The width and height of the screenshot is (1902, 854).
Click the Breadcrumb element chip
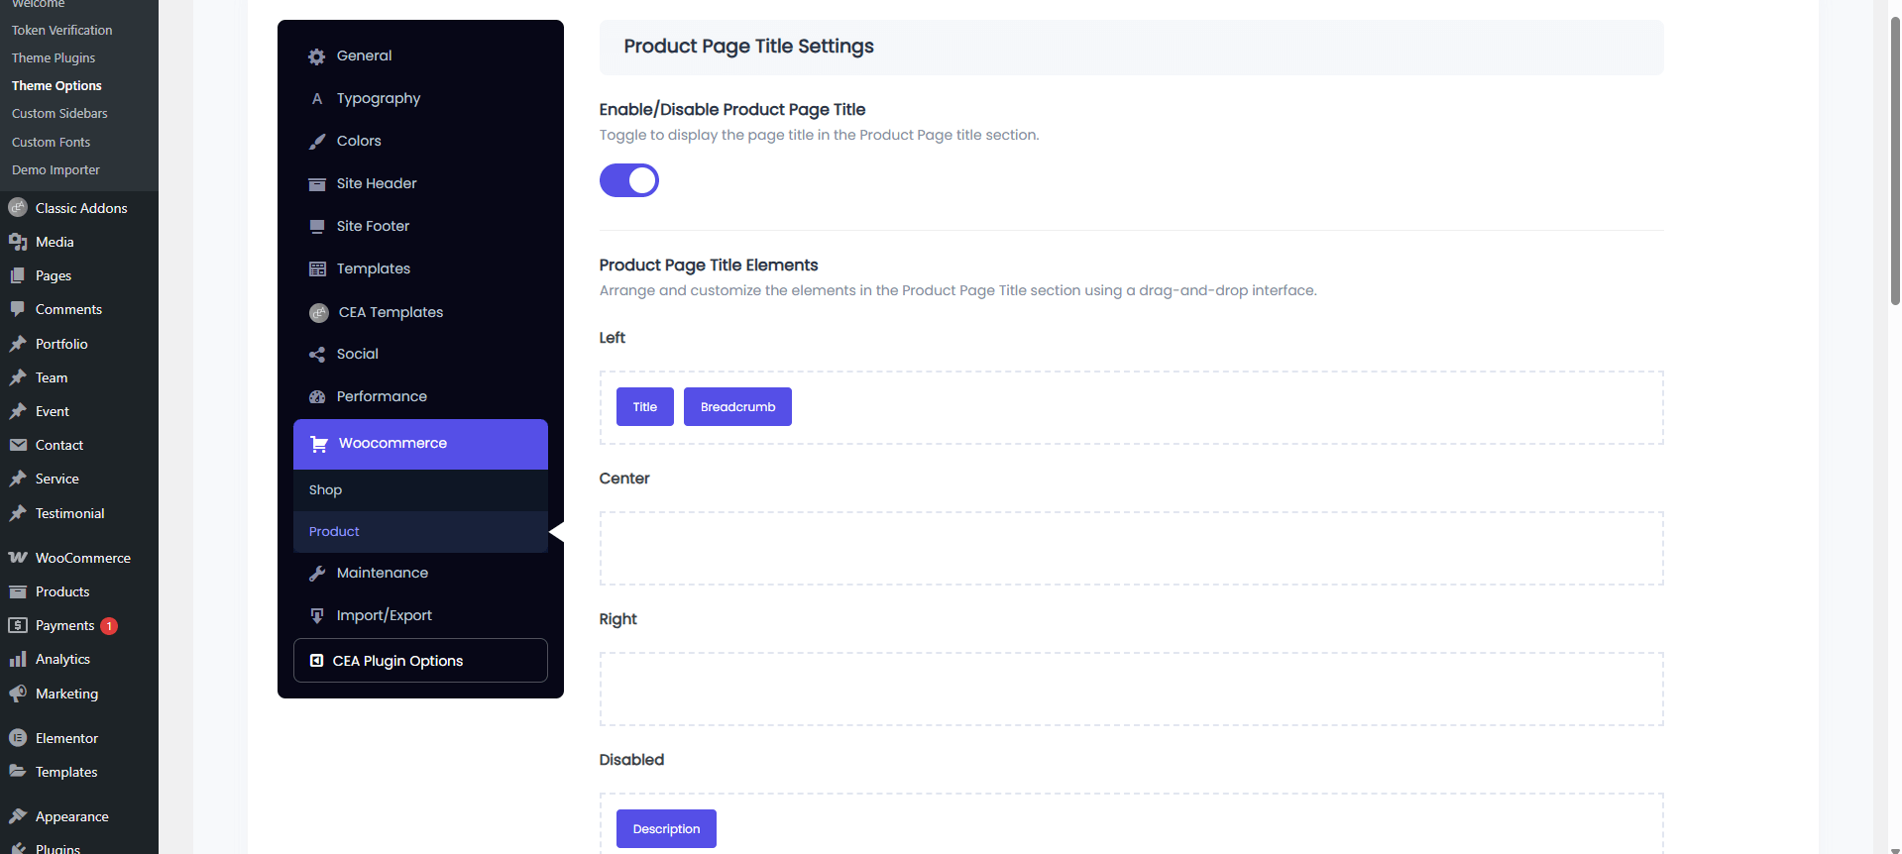(737, 407)
